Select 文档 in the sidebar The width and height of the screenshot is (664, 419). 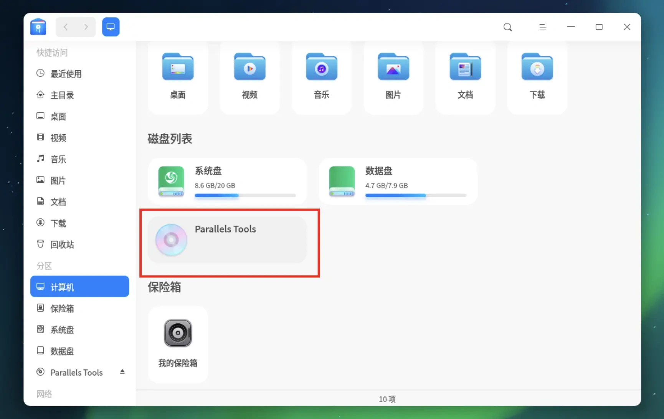79,202
